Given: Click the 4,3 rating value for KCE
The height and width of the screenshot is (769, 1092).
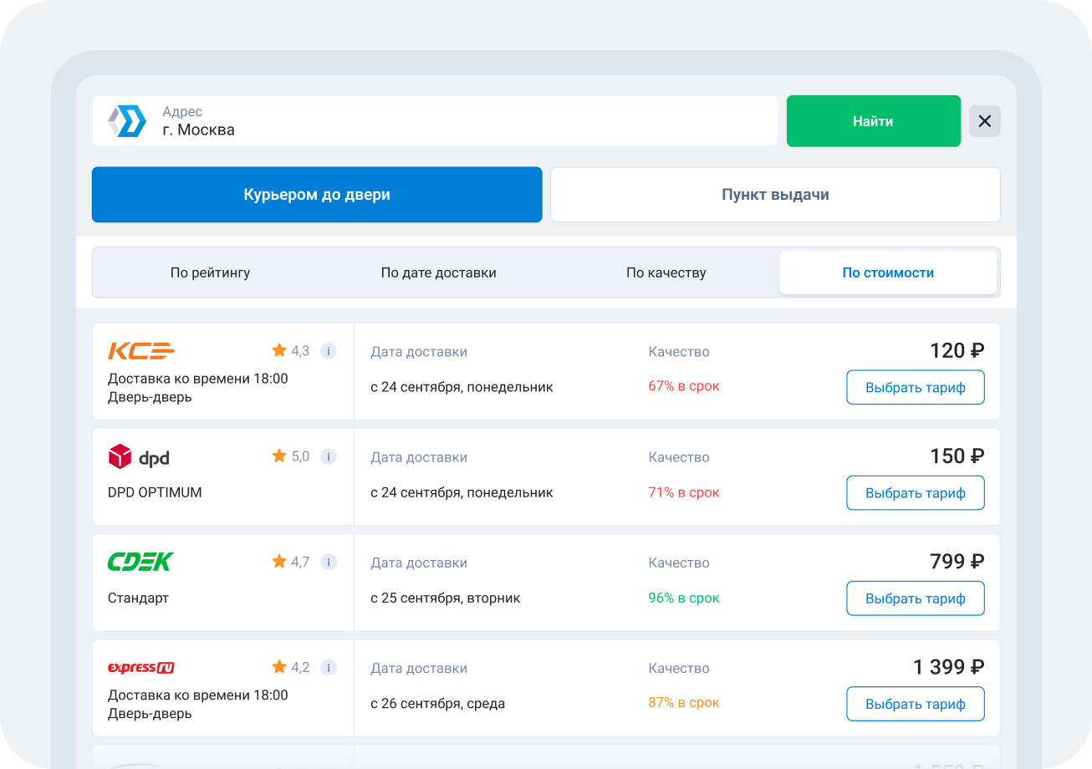Looking at the screenshot, I should (x=300, y=351).
